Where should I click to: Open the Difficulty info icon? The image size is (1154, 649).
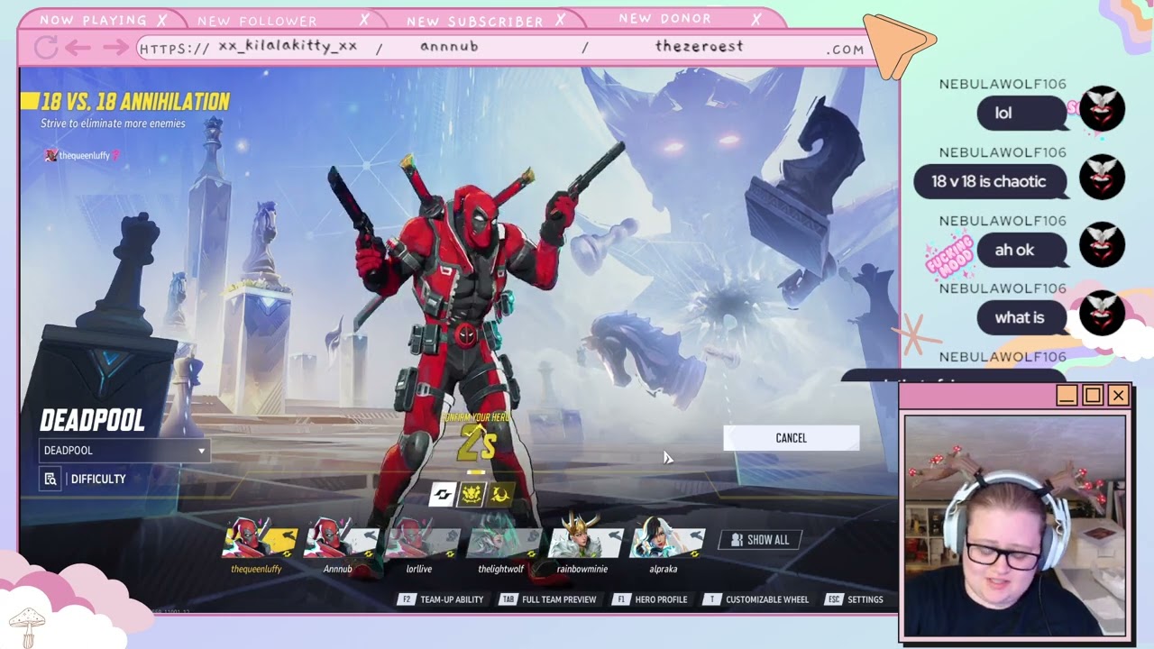click(x=50, y=479)
